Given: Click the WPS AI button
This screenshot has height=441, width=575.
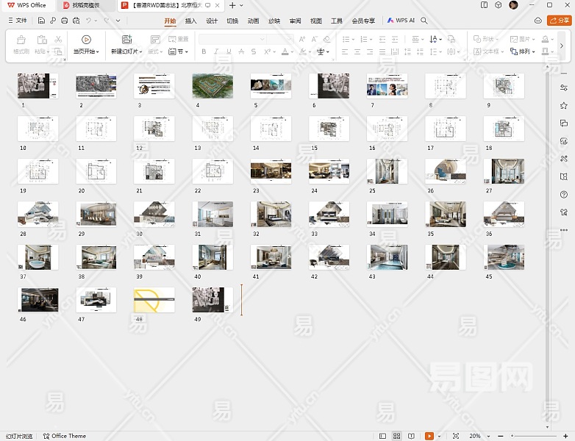Looking at the screenshot, I should 401,21.
